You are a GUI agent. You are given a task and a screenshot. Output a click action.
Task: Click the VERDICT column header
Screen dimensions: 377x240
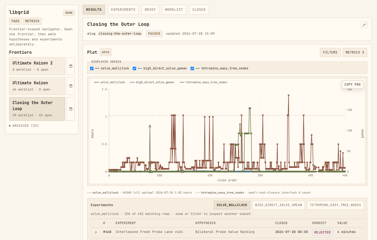(319, 223)
